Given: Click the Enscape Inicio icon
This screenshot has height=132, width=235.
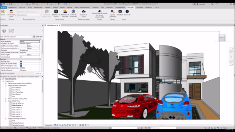Looking at the screenshot, I should pos(3,11).
